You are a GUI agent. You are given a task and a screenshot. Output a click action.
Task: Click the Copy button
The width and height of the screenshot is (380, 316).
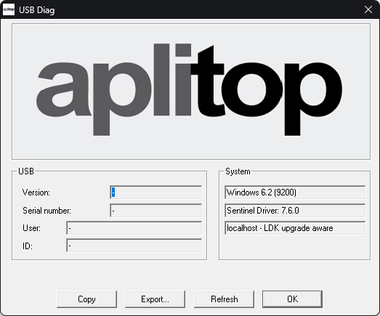click(86, 299)
